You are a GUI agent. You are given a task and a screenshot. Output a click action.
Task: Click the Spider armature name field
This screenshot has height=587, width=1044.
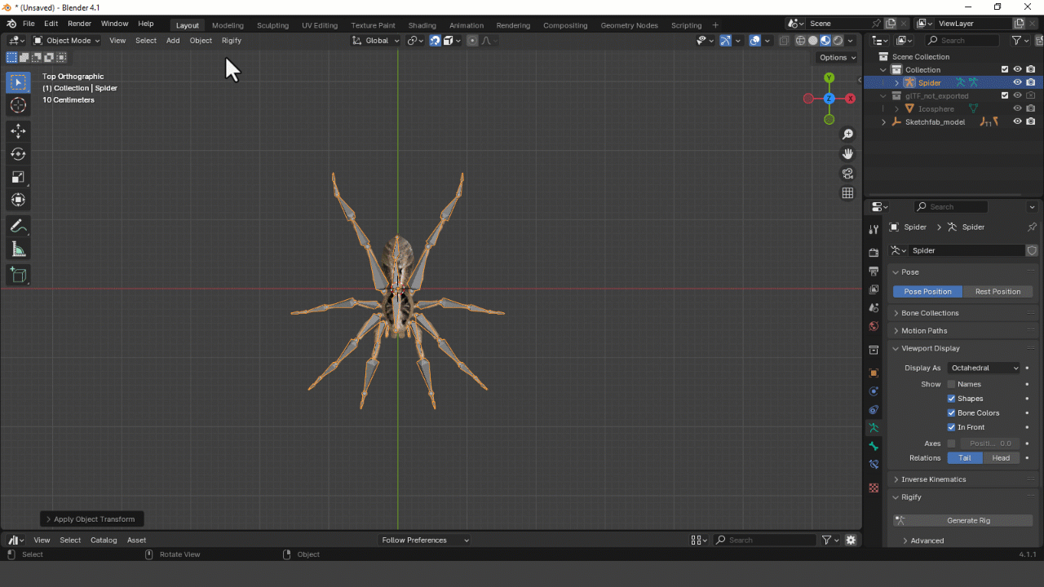tap(966, 250)
